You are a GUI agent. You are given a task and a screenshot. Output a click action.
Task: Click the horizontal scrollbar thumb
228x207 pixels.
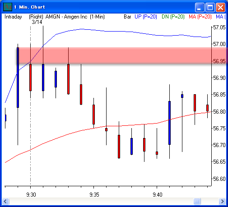tap(197, 201)
